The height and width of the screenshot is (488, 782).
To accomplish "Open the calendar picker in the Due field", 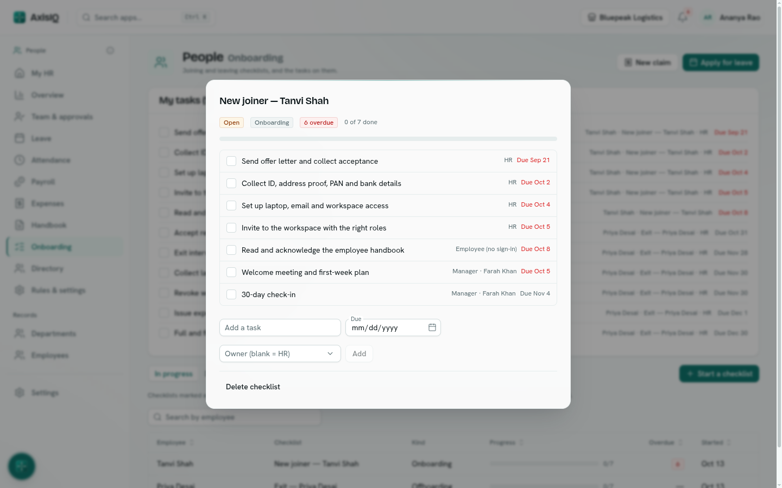I will 432,328.
